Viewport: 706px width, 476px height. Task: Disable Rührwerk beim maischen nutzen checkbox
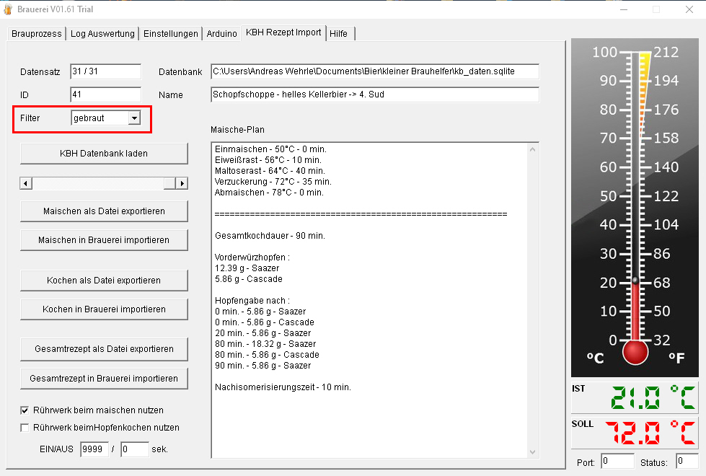tap(25, 410)
